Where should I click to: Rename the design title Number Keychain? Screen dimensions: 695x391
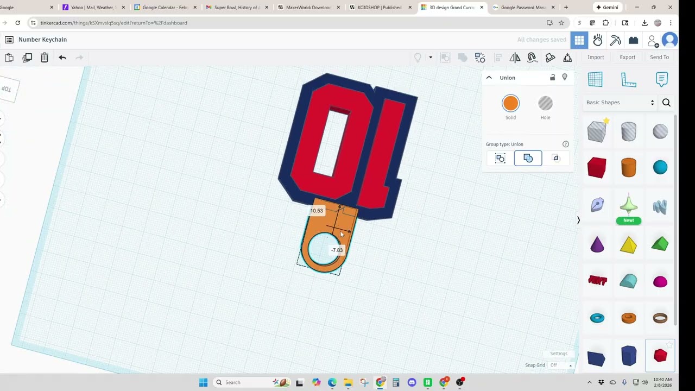[42, 40]
